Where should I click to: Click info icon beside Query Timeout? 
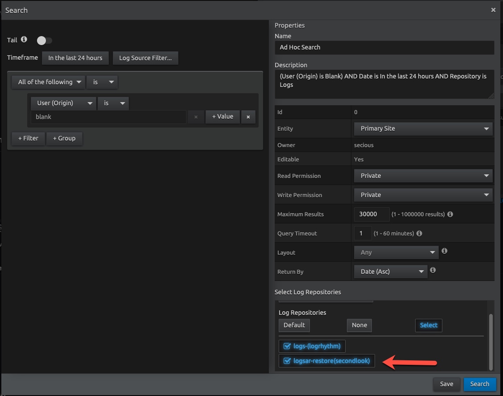click(419, 233)
